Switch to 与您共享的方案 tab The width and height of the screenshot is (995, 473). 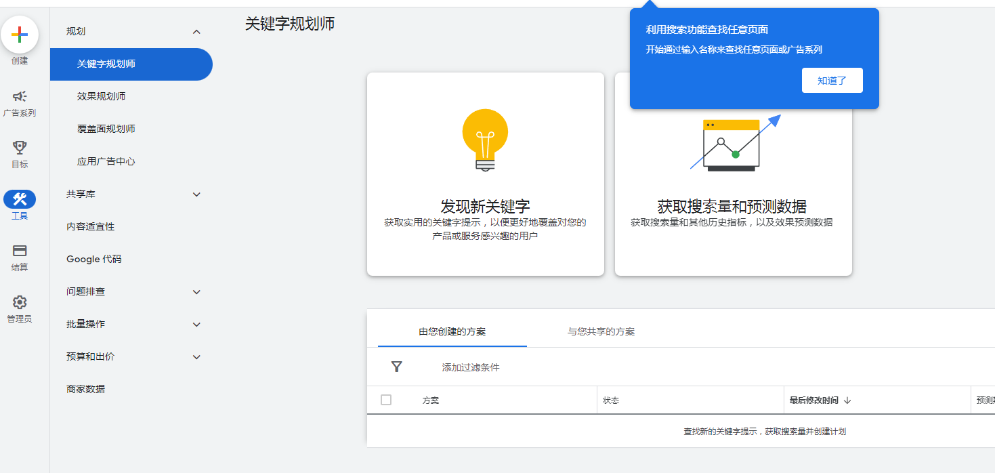tap(601, 331)
